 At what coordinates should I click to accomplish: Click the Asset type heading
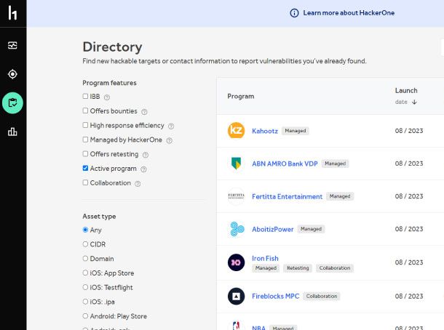coord(99,217)
